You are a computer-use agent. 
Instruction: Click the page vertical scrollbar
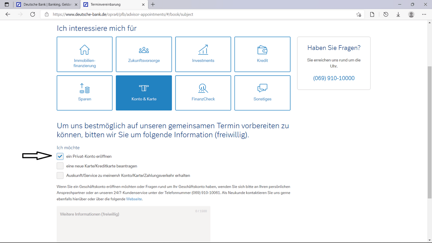point(429,132)
